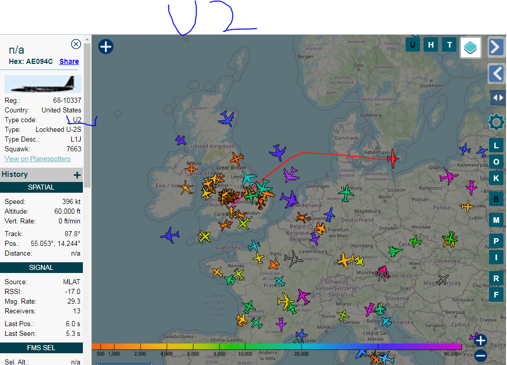Click the n/a callsign title

(x=16, y=50)
